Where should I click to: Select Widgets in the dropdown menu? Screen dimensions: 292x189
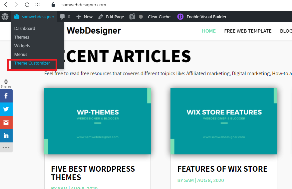22,46
